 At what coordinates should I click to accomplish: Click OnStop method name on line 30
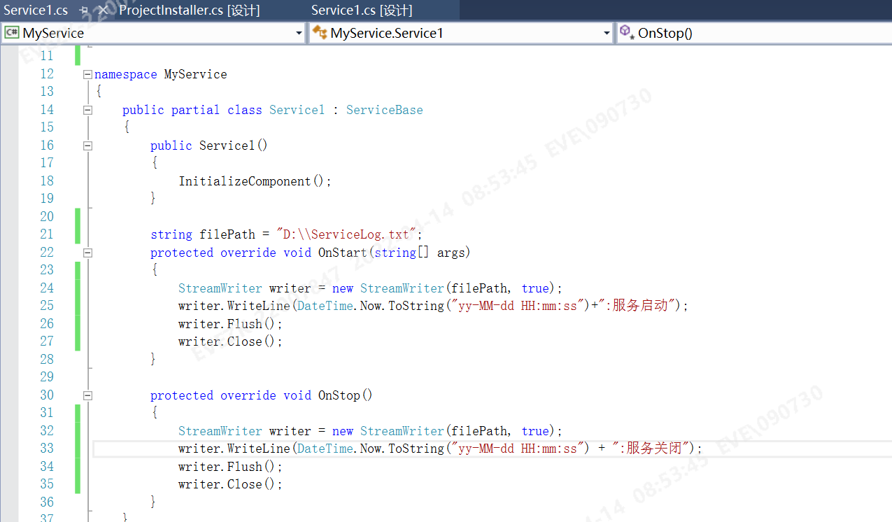pos(339,395)
